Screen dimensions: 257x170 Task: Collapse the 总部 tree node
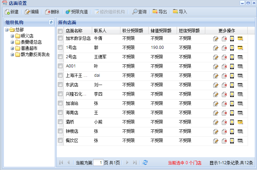click(7, 30)
